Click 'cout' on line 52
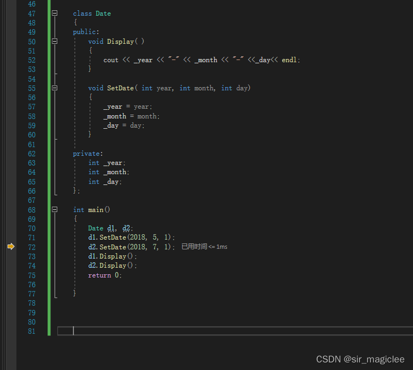The image size is (413, 370). [111, 60]
